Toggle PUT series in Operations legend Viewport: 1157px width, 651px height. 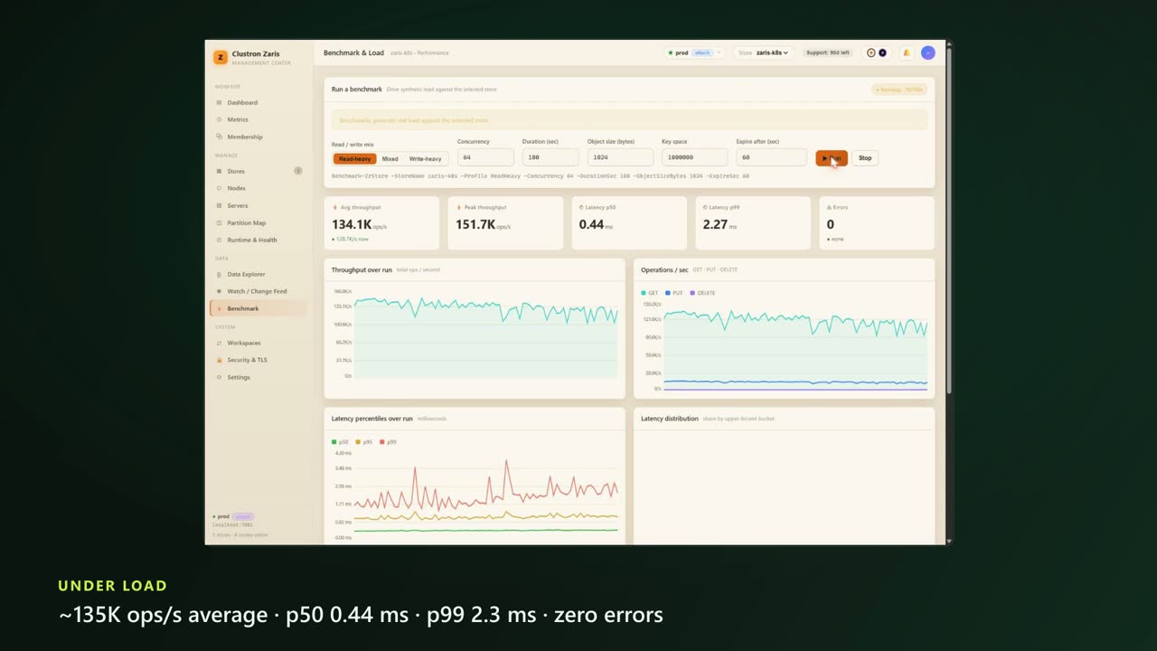[674, 293]
